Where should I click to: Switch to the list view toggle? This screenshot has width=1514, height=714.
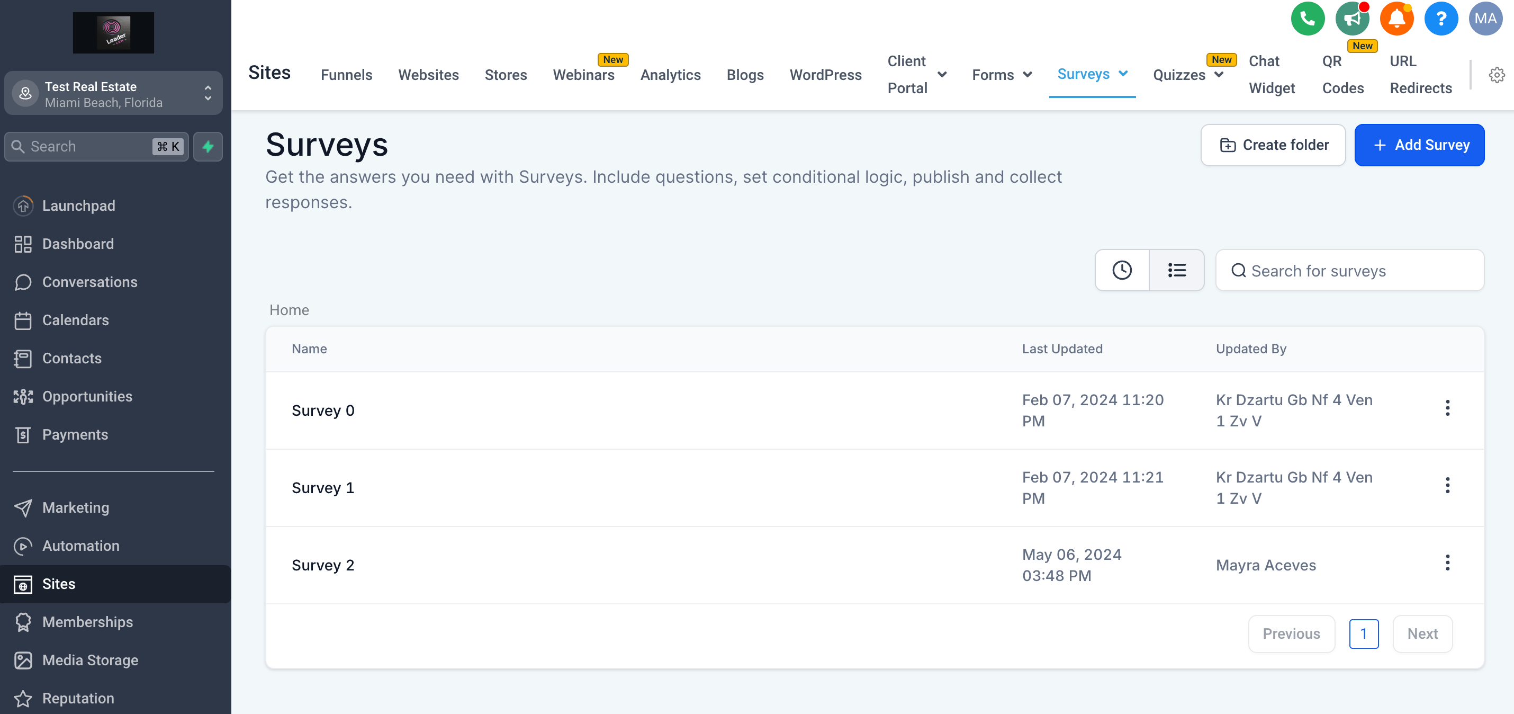pos(1176,270)
